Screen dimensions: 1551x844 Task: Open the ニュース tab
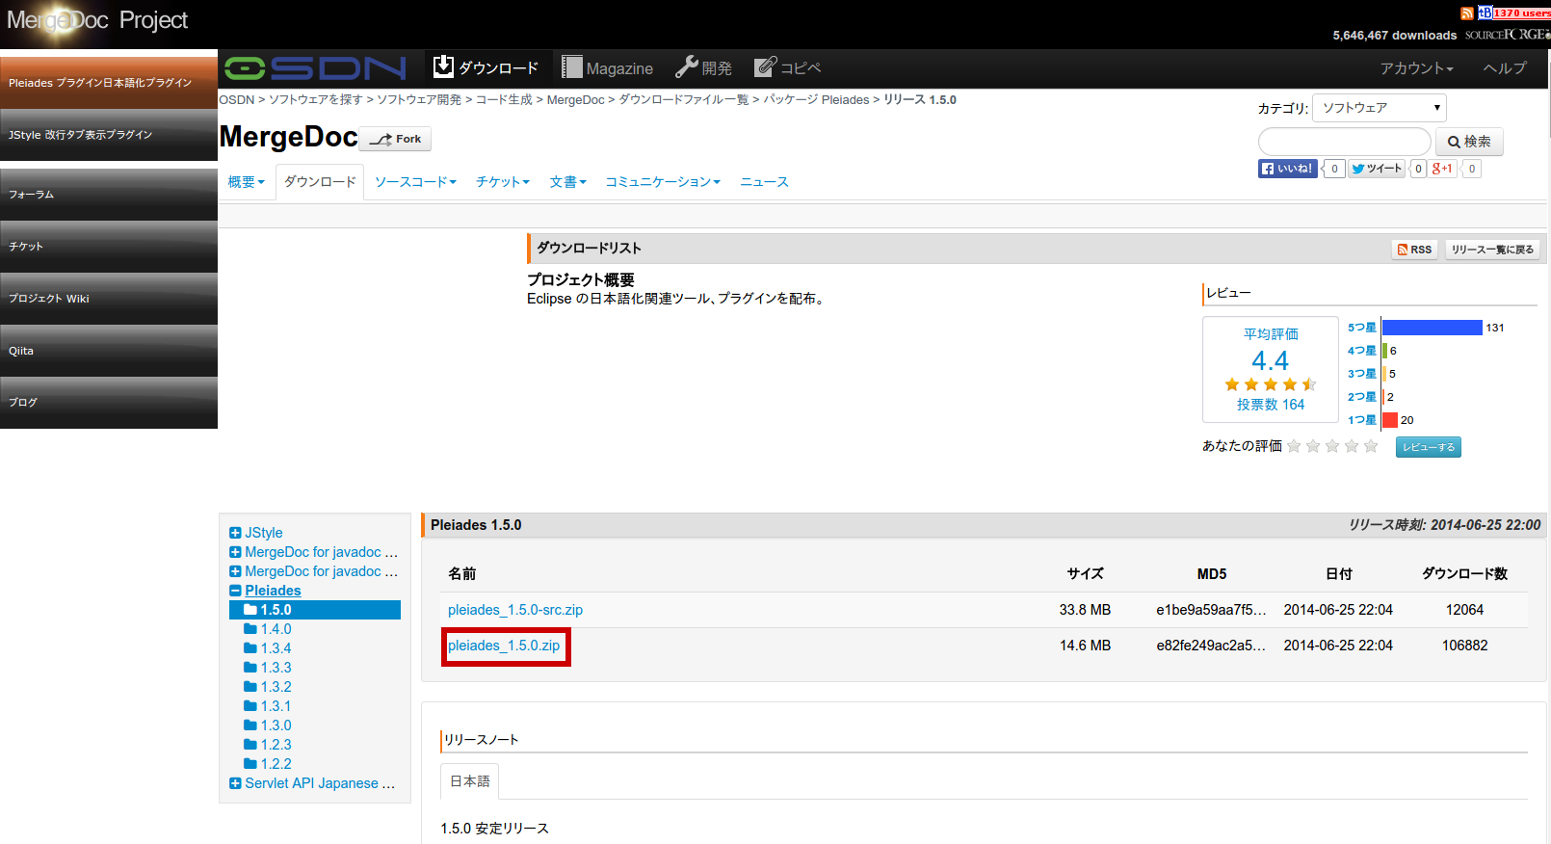[x=764, y=182]
